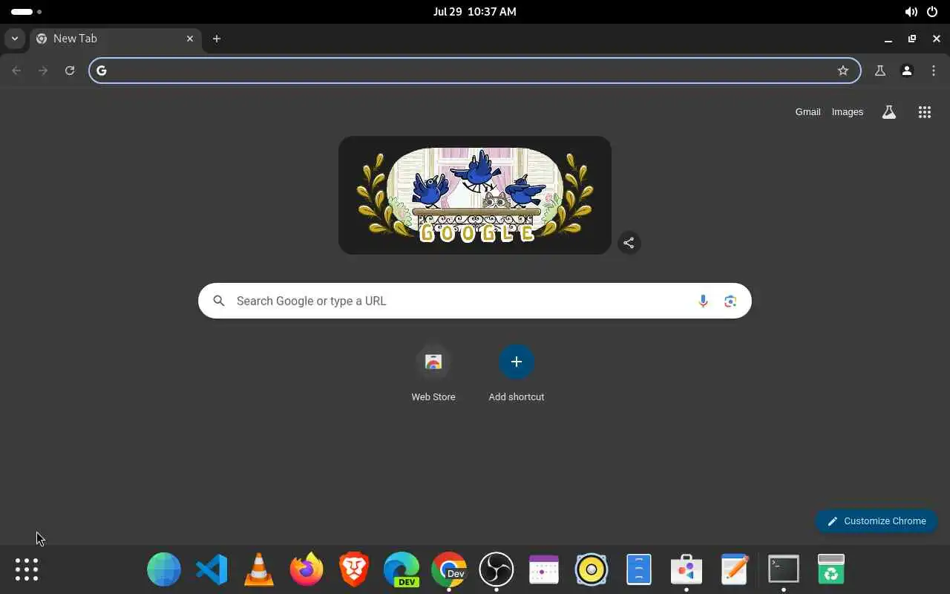Launch Microsoft Edge Dev from dock

(x=402, y=569)
